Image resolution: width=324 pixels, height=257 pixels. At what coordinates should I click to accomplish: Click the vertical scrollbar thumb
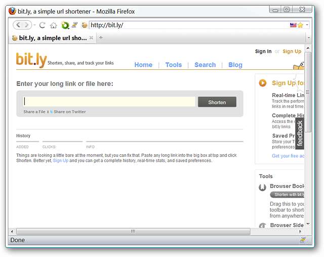coord(308,92)
